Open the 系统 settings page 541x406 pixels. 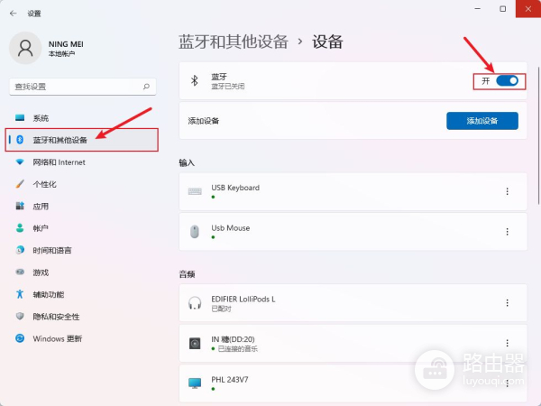pyautogui.click(x=82, y=117)
